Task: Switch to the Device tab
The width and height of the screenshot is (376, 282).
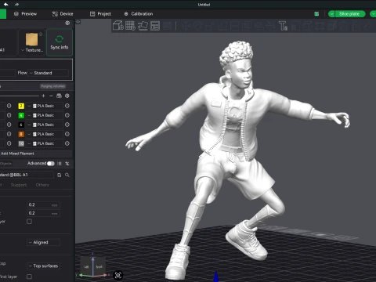Action: [x=63, y=14]
